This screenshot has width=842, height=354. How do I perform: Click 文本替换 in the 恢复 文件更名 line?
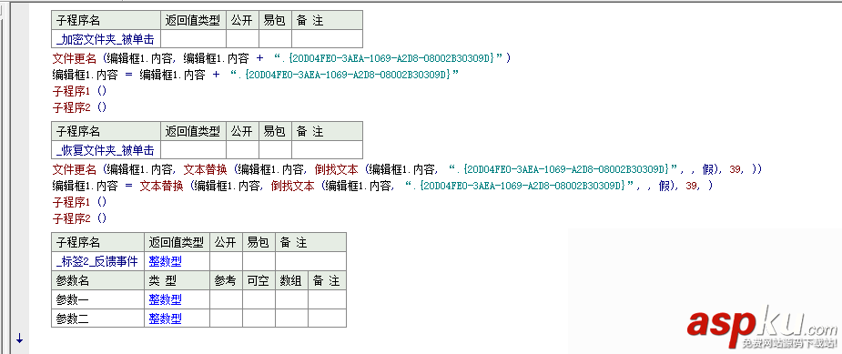[206, 169]
